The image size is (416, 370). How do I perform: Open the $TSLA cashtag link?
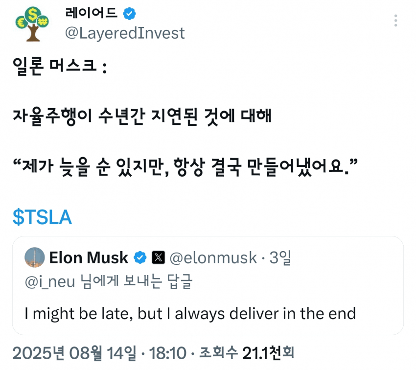(x=43, y=218)
